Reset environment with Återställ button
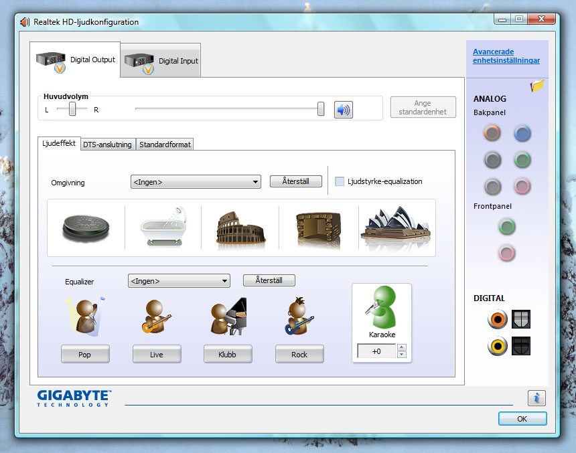This screenshot has height=453, width=576. (296, 181)
